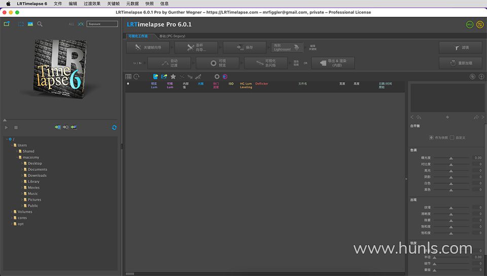Click the clock history icon above the file list

(136, 77)
